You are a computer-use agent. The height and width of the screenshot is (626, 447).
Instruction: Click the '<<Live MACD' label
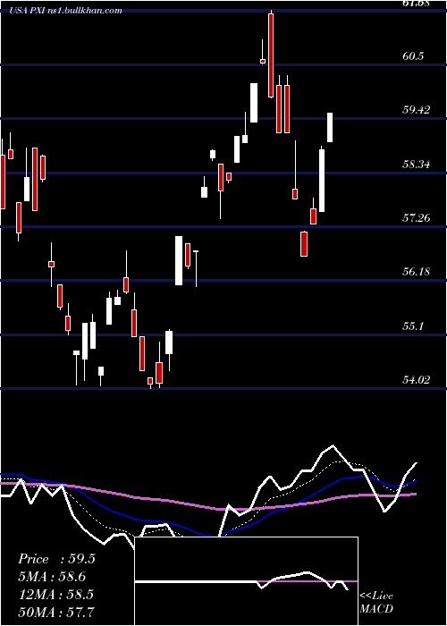pos(376,602)
